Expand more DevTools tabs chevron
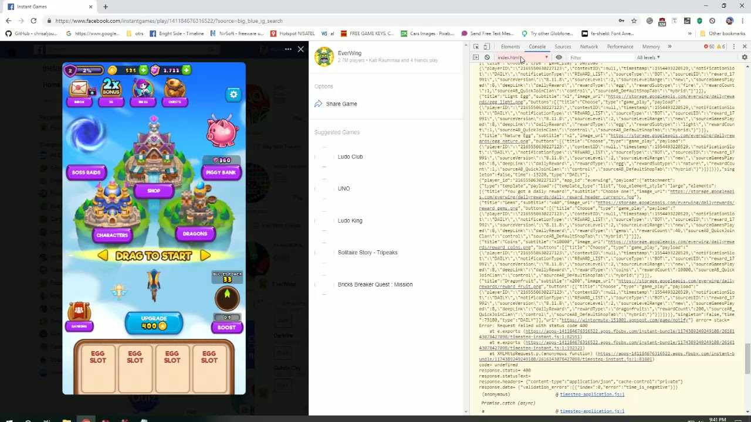 pyautogui.click(x=669, y=47)
